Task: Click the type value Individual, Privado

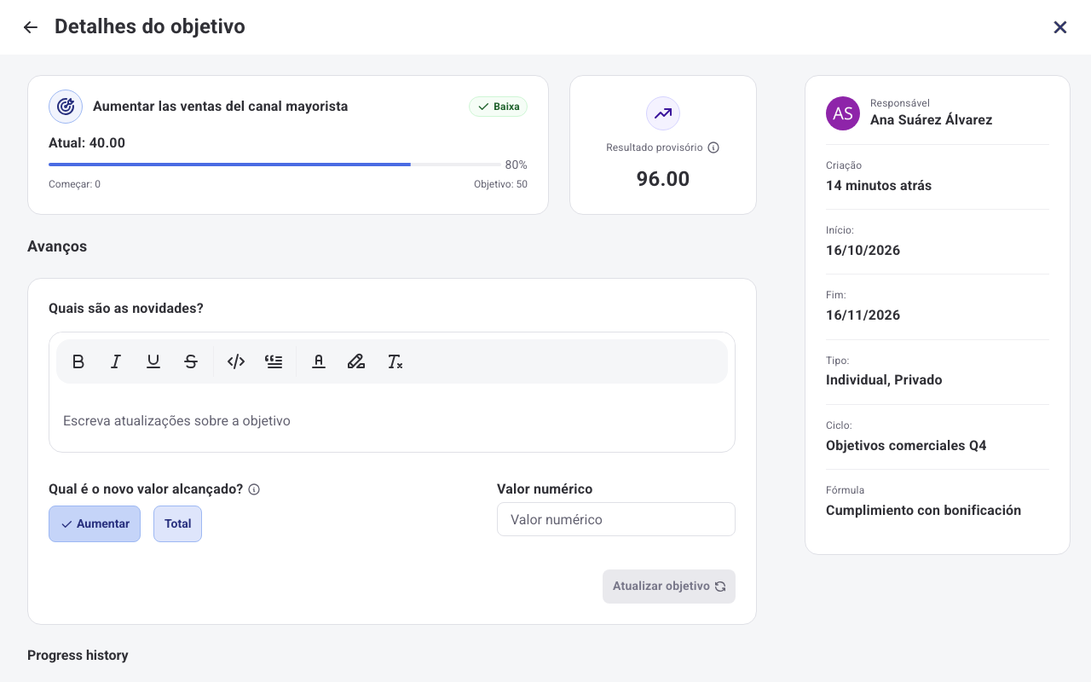Action: click(x=884, y=380)
